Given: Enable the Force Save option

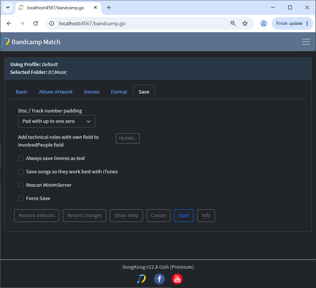Looking at the screenshot, I should tap(21, 199).
